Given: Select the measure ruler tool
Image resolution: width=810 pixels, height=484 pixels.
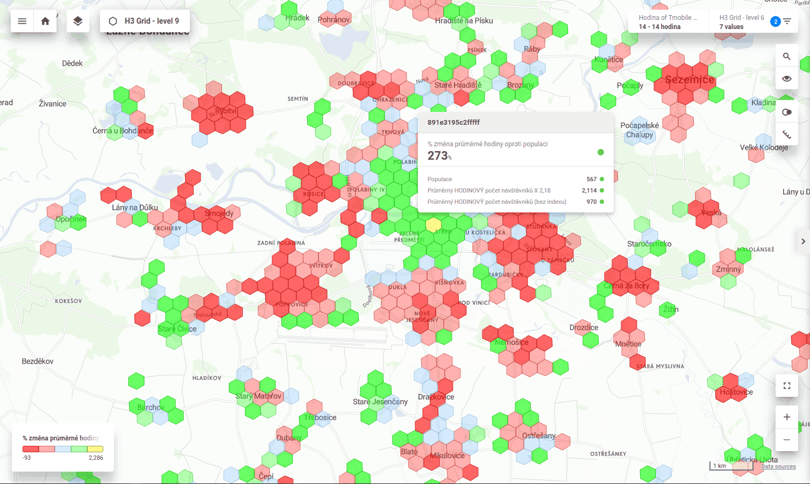Looking at the screenshot, I should click(x=787, y=133).
